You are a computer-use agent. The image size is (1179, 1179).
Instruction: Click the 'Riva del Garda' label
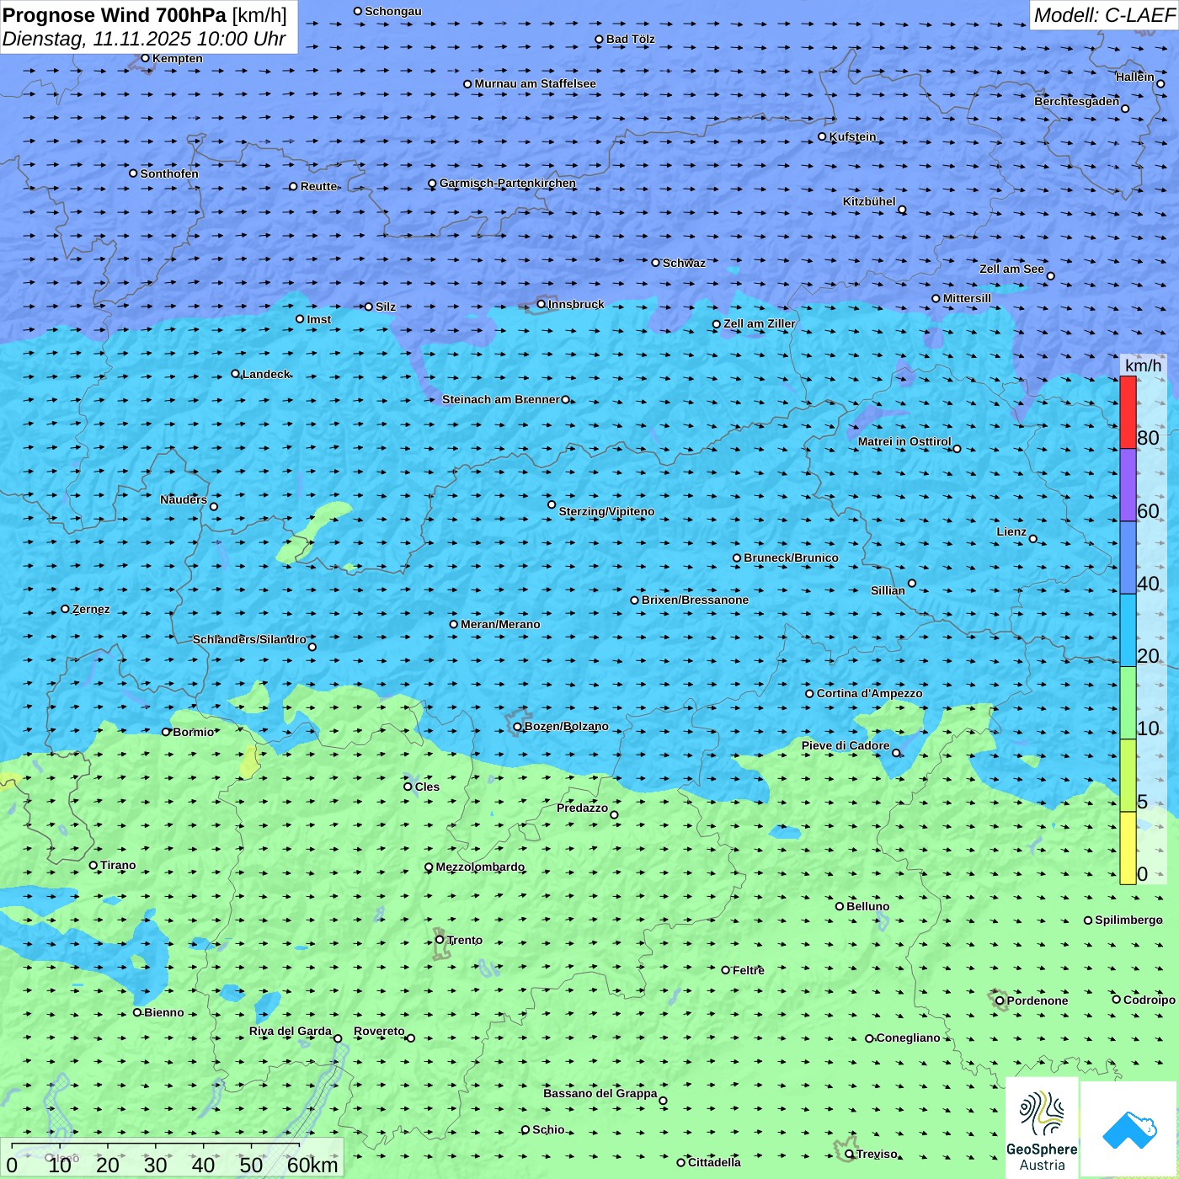pos(291,1031)
